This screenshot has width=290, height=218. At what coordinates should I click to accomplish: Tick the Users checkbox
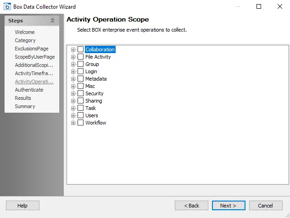tap(80, 115)
